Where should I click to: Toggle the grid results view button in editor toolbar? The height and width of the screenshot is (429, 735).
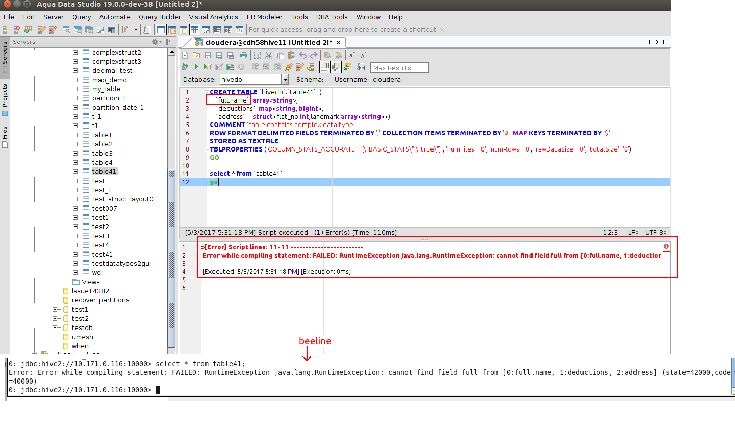[x=325, y=67]
